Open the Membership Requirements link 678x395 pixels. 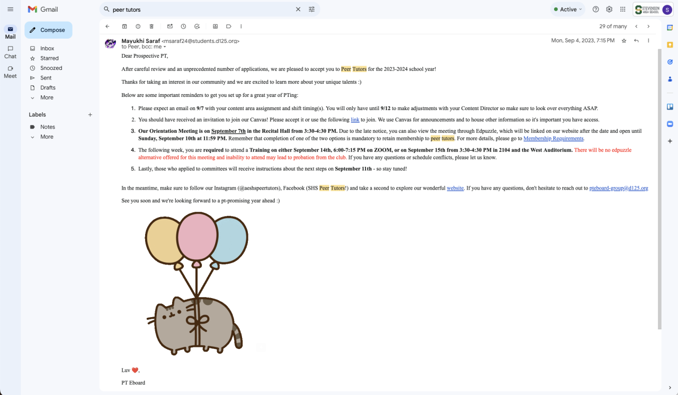[x=554, y=139]
